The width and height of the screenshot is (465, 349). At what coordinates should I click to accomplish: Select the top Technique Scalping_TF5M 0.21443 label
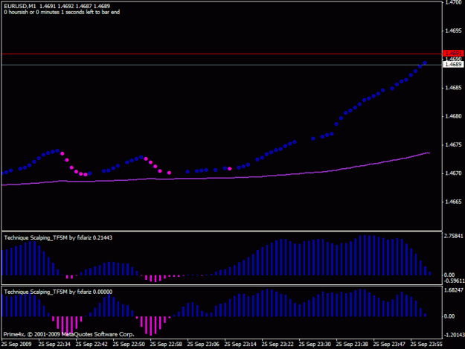(x=58, y=237)
